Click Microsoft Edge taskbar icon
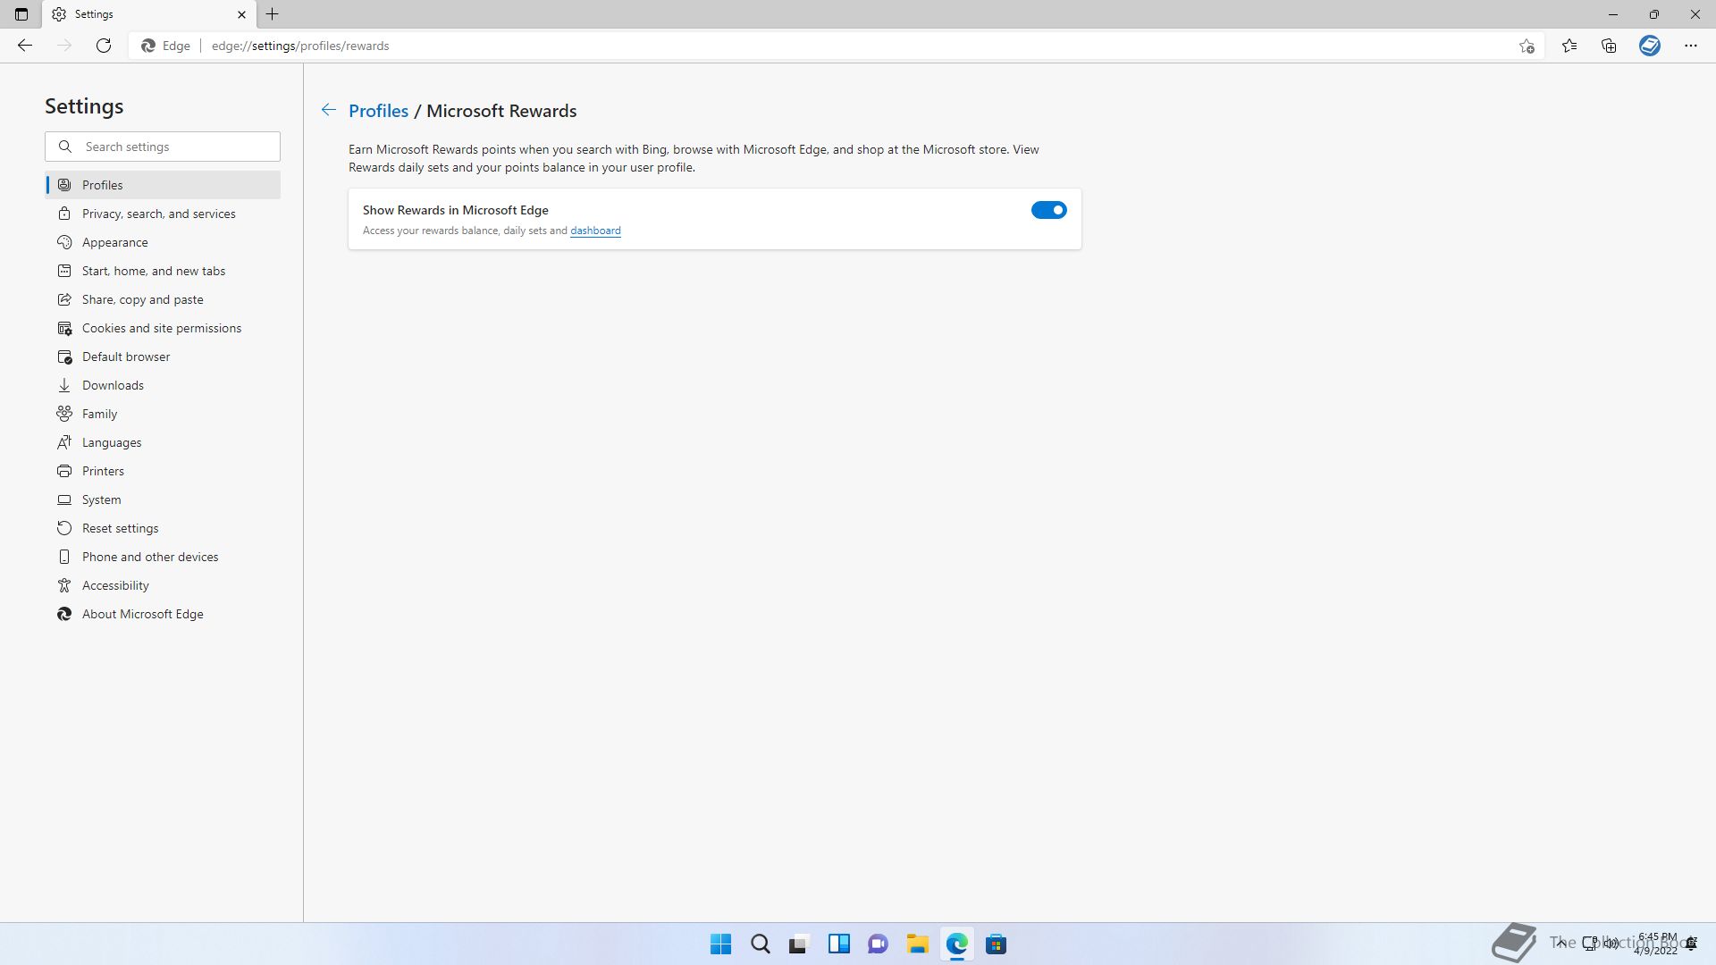Viewport: 1716px width, 965px height. (x=956, y=944)
